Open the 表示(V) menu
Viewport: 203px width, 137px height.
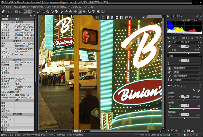click(41, 7)
